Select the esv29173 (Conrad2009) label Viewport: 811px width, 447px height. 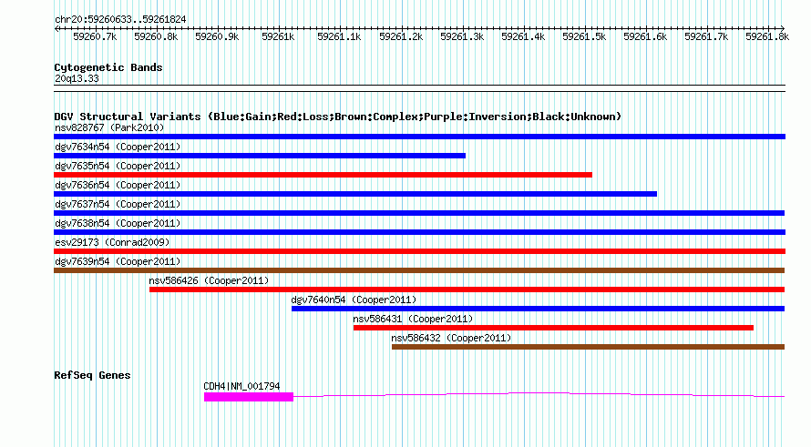click(112, 242)
